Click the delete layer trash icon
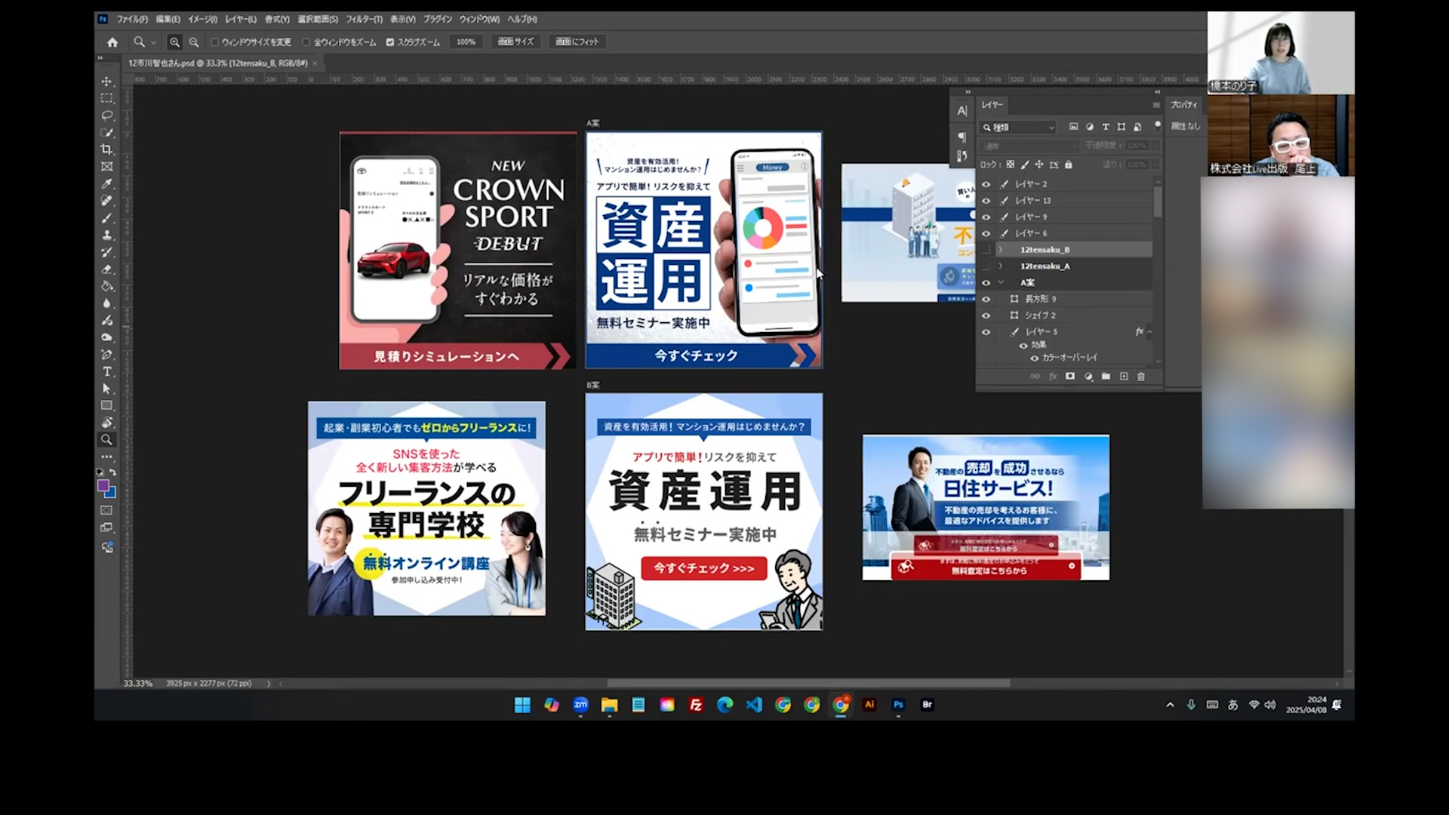This screenshot has height=815, width=1449. pos(1141,377)
